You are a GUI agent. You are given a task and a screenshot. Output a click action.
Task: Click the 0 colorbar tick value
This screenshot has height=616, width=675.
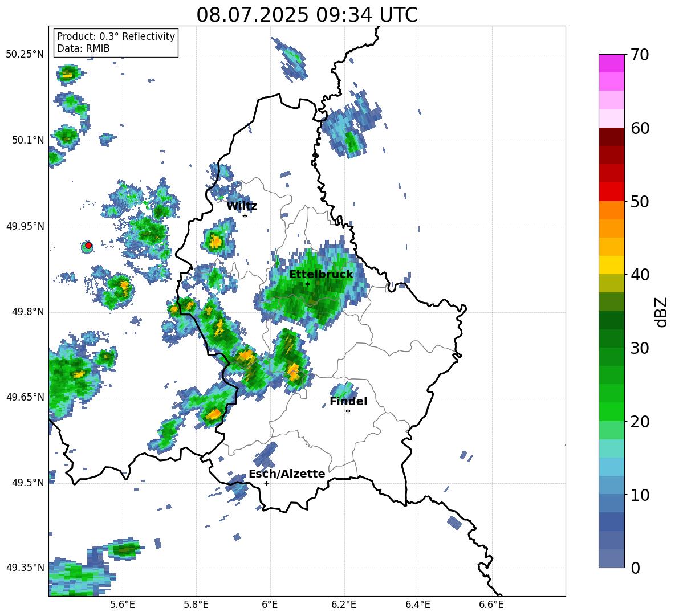point(635,568)
